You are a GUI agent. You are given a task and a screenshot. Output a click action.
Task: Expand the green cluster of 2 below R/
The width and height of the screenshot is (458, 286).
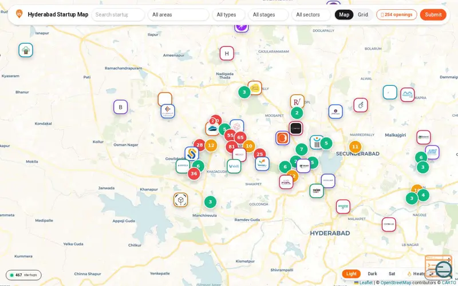click(297, 113)
